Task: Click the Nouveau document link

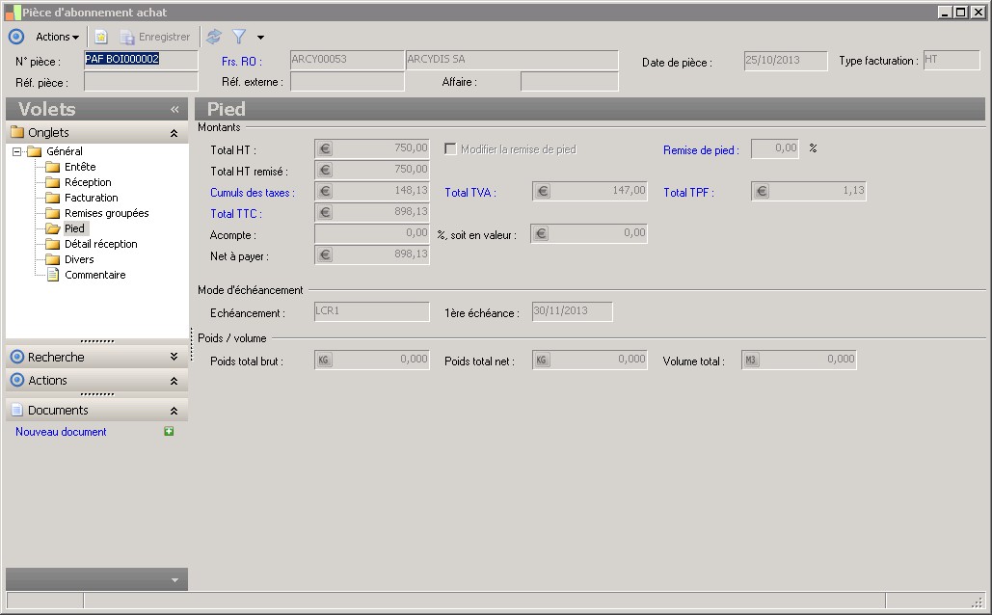Action: coord(61,432)
